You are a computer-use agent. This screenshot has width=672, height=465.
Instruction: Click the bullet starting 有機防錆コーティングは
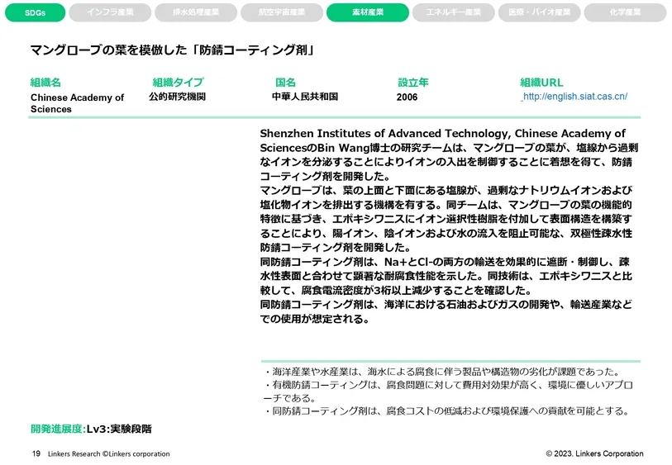448,391
